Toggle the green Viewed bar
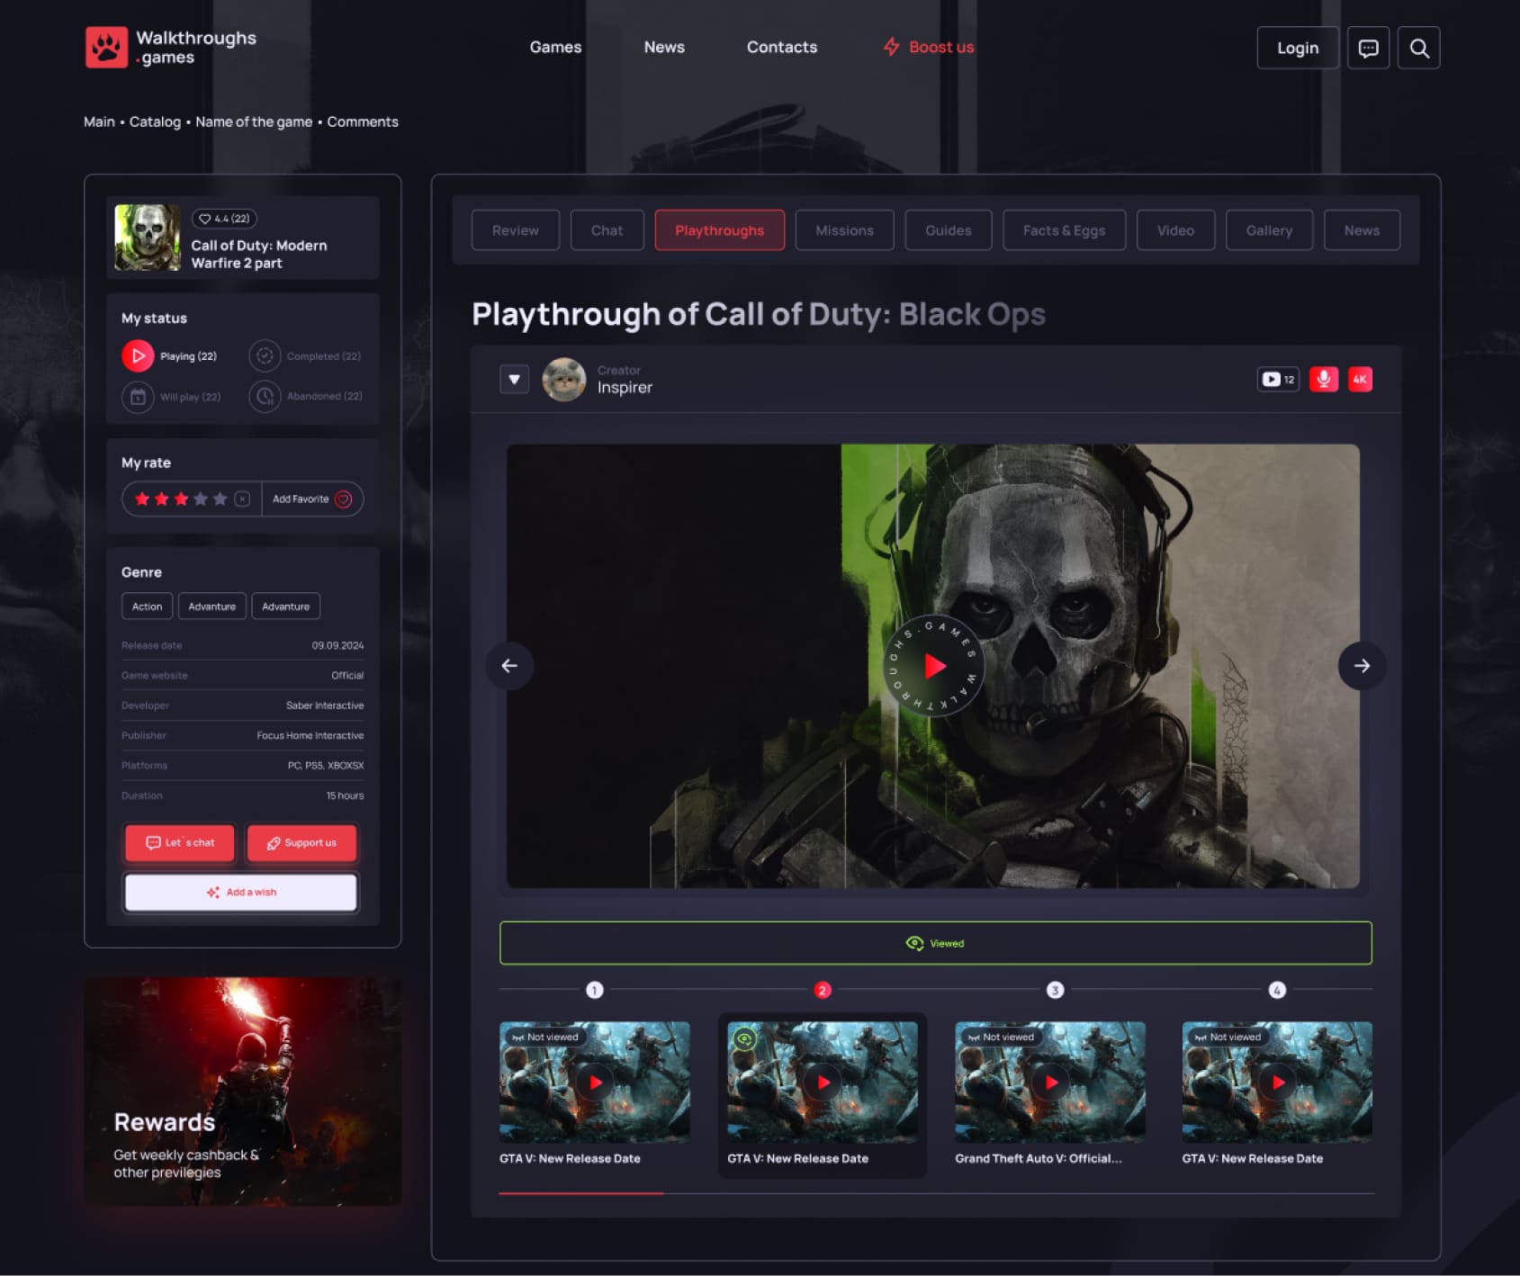Screen dimensions: 1520x1276 click(935, 943)
